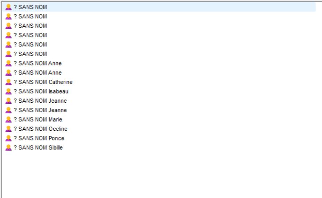Click the person icon beside SANS NOM Marie
Screen dimensions: 322x198
pos(8,120)
